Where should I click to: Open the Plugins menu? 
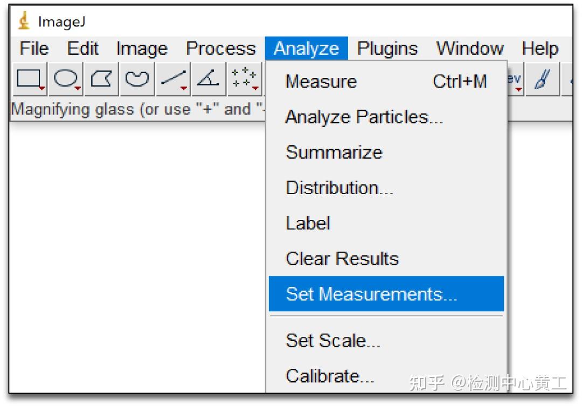coord(387,49)
